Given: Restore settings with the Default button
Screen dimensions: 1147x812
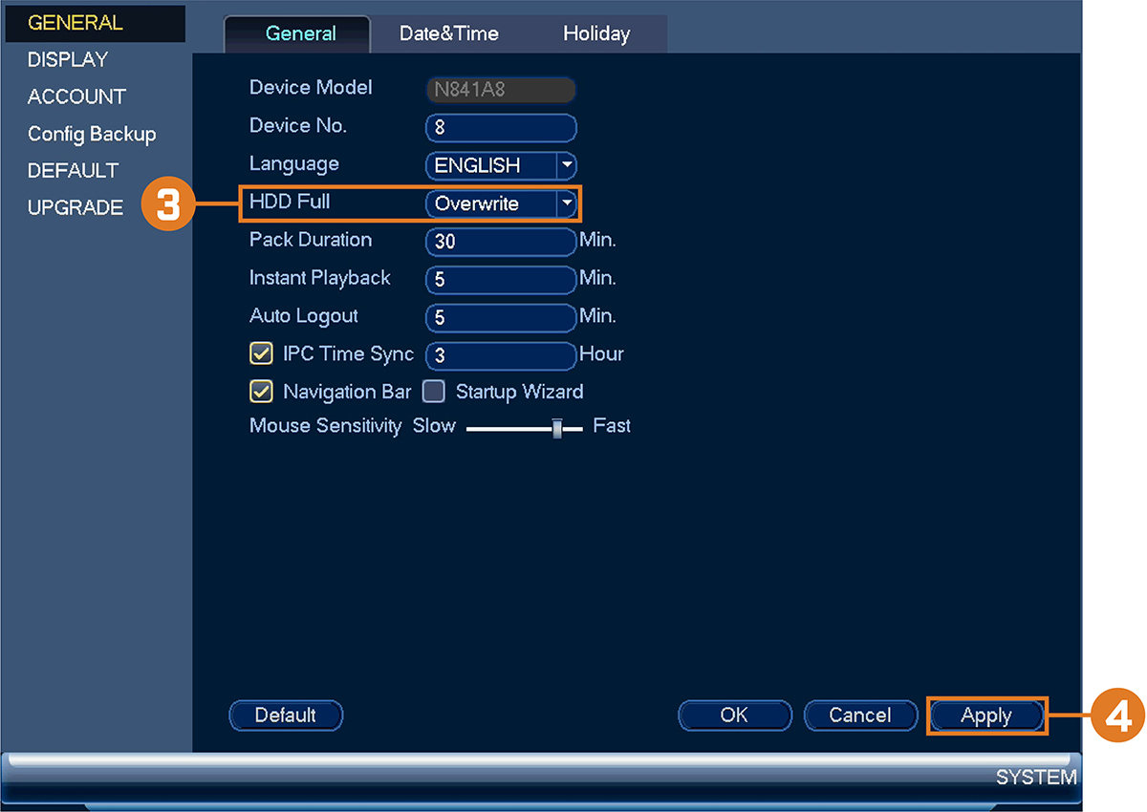Looking at the screenshot, I should click(x=286, y=716).
